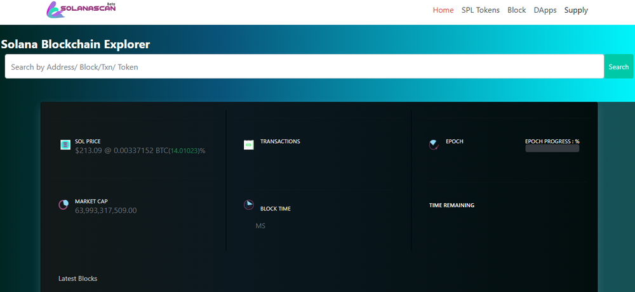The width and height of the screenshot is (635, 292).
Task: Open the DApps menu item
Action: 545,10
